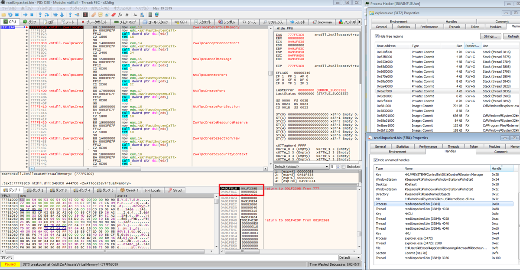Open Labels via the tag icon
The image size is (520, 270).
coord(107,15)
